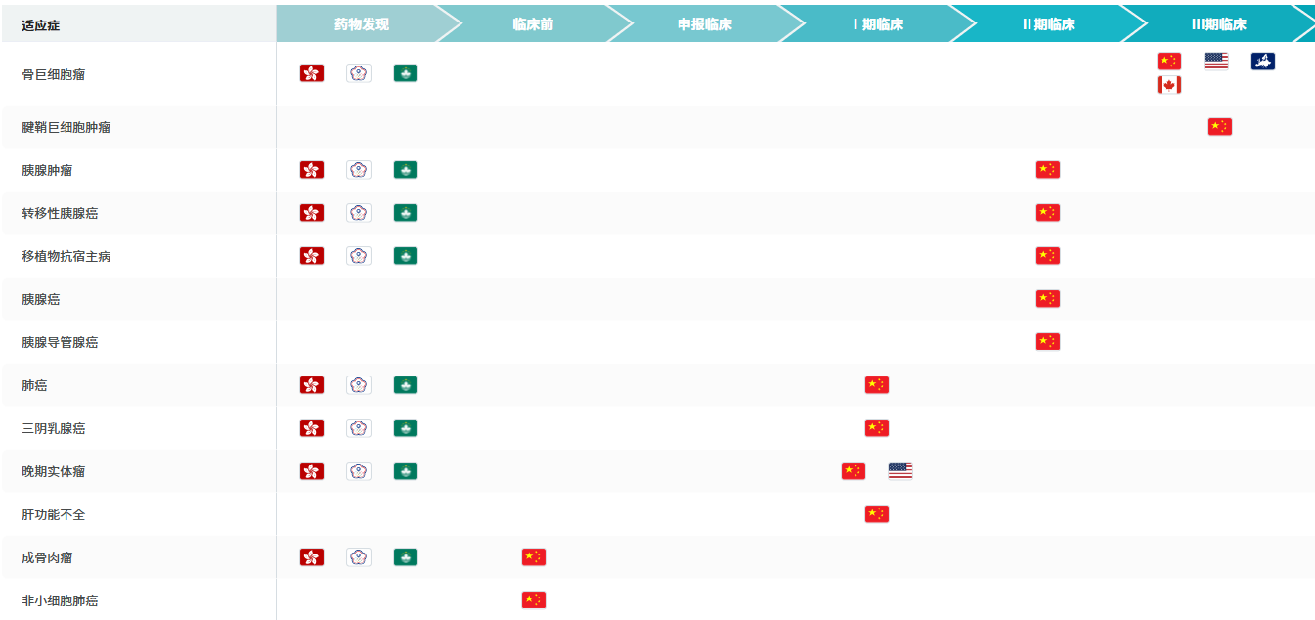Image resolution: width=1315 pixels, height=620 pixels.
Task: Click the 胰腺肿瘤 indication label
Action: (47, 171)
